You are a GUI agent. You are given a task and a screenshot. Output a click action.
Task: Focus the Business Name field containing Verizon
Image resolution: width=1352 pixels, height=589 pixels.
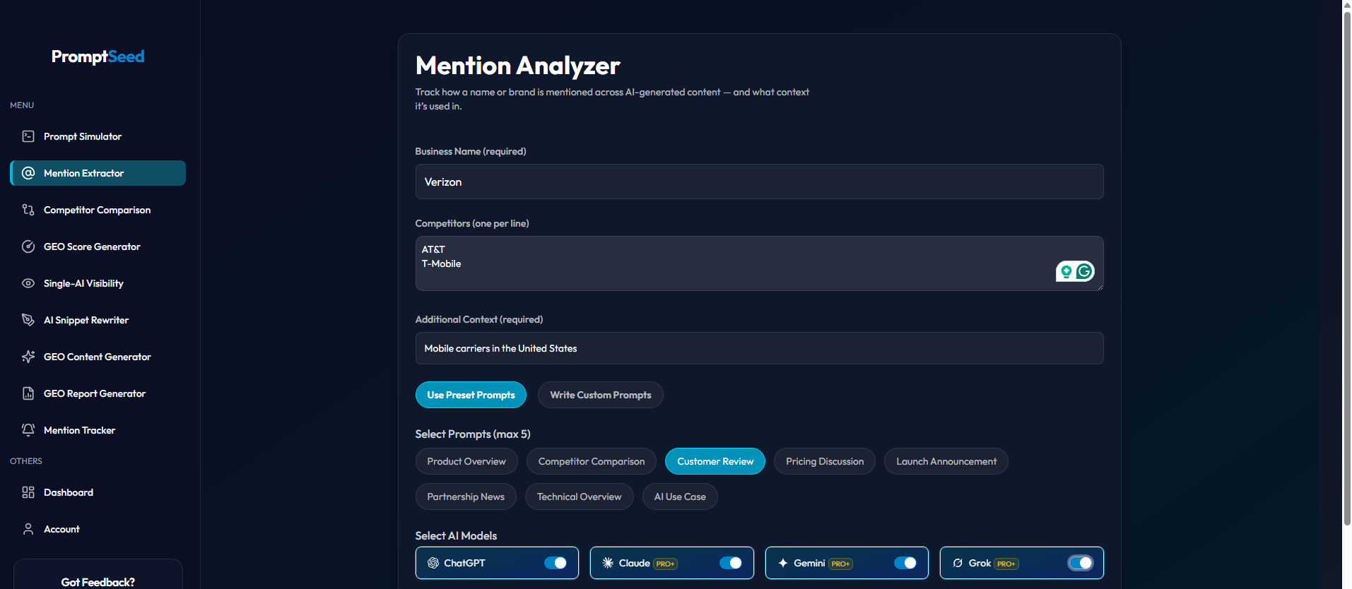pyautogui.click(x=759, y=182)
